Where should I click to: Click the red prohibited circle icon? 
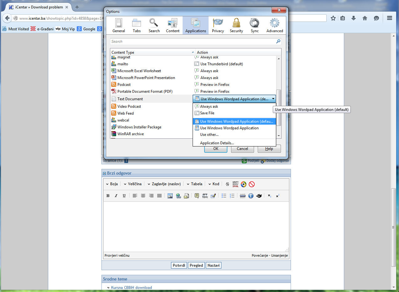tap(251, 184)
